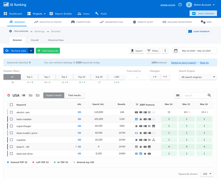Click the URL link icon for electric cars
This screenshot has width=221, height=179.
80,112
